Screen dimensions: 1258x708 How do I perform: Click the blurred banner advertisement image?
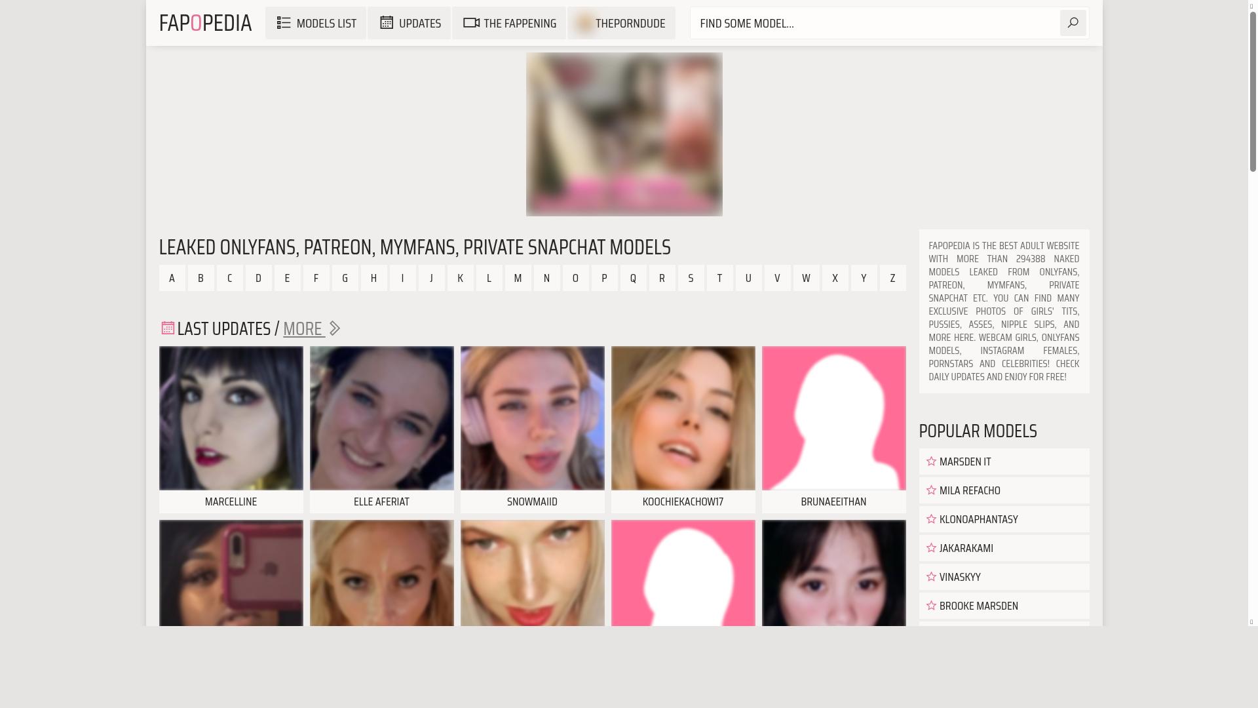pyautogui.click(x=624, y=134)
